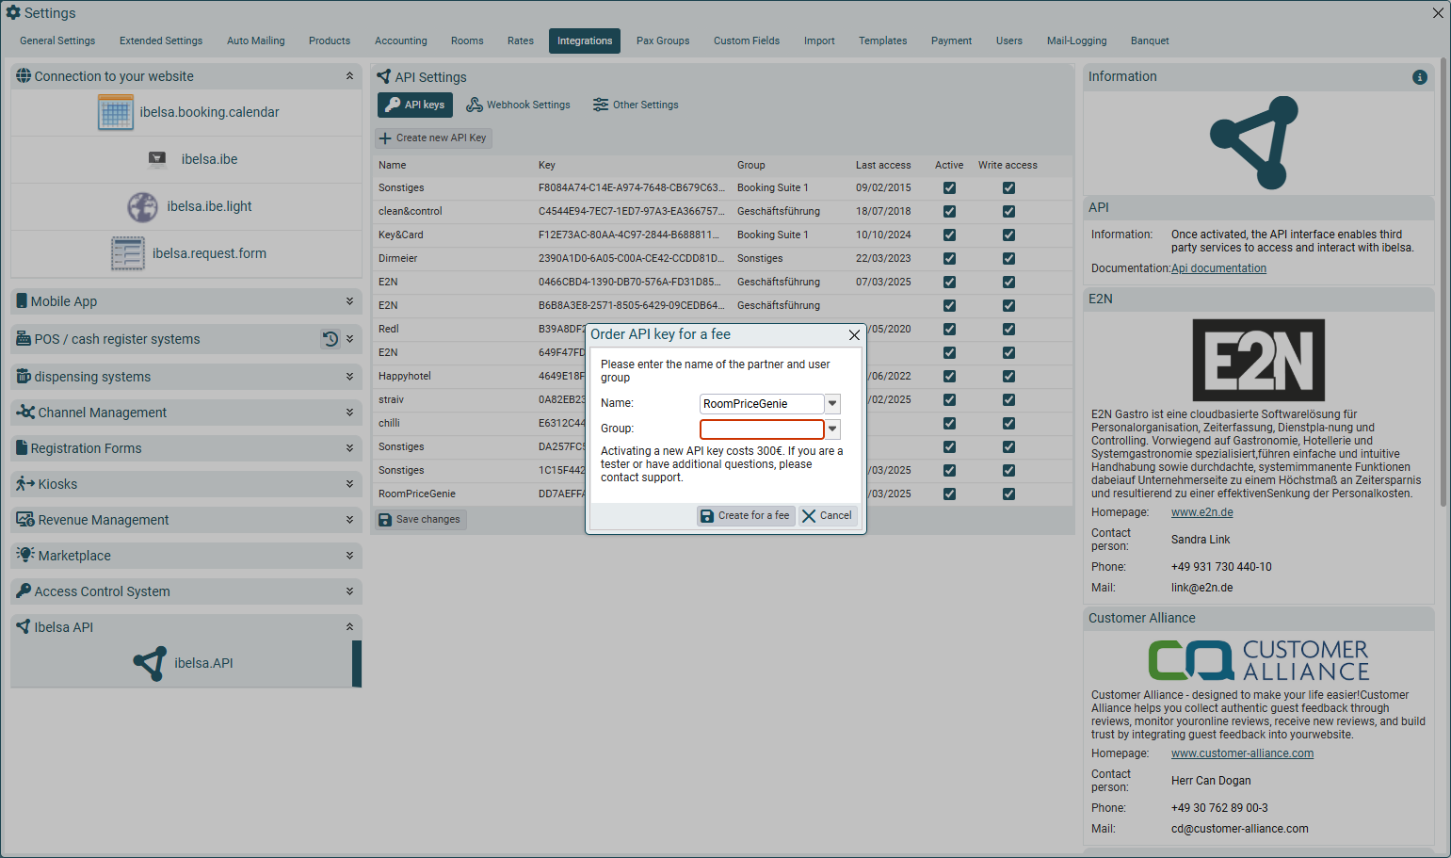Open www.customer-alliance.com homepage link

pyautogui.click(x=1242, y=753)
